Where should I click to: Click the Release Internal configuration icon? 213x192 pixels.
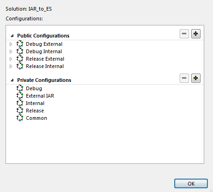(x=20, y=66)
